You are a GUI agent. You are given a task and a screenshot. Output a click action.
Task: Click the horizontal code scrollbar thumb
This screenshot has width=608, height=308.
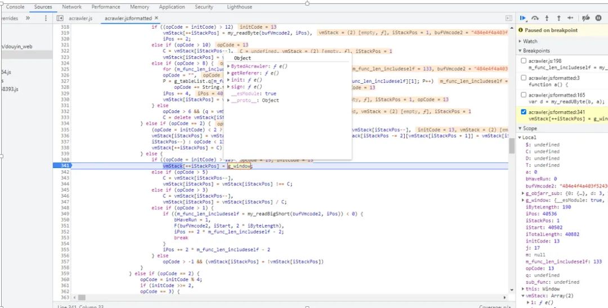coord(82,297)
